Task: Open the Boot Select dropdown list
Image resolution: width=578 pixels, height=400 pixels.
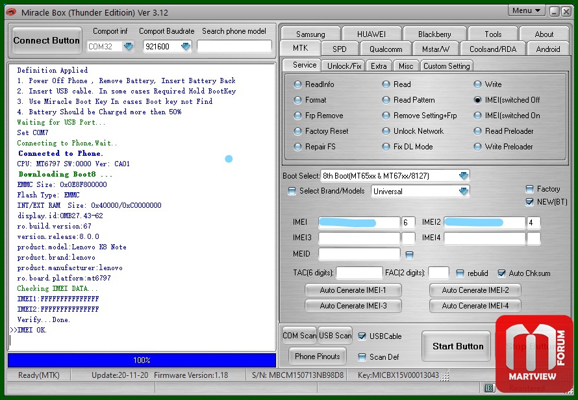Action: (x=464, y=176)
